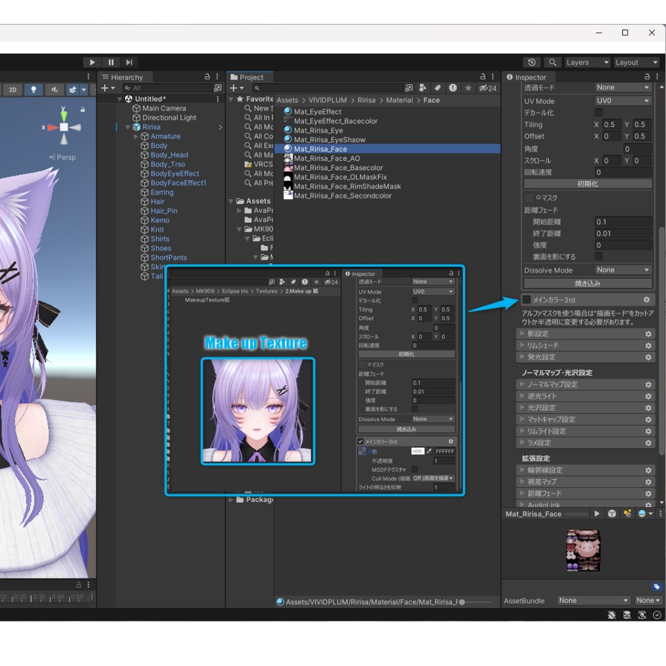Open Ririsa prefab with the chevron arrow
The image size is (666, 666).
[x=220, y=127]
